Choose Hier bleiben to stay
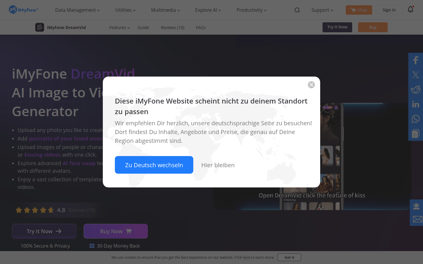The height and width of the screenshot is (264, 423). 218,165
